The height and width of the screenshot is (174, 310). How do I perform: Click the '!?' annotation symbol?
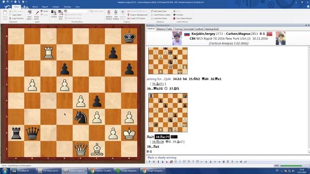(184, 161)
